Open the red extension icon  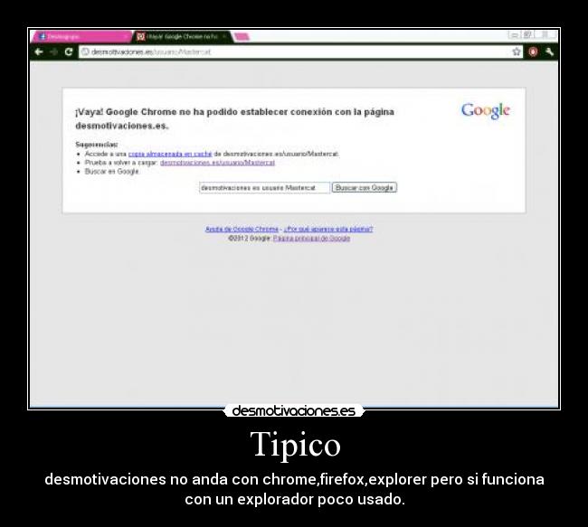(533, 52)
